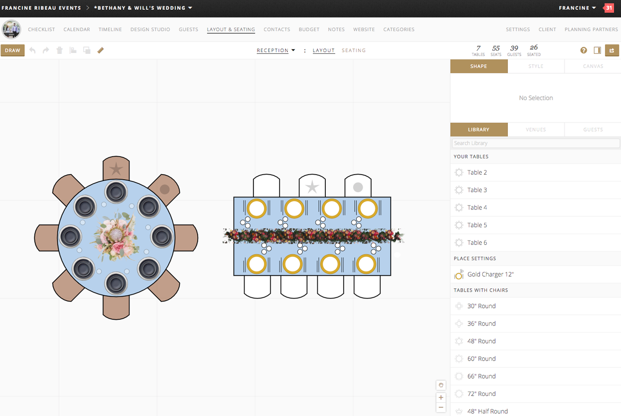621x416 pixels.
Task: Click the share export icon
Action: coord(612,50)
